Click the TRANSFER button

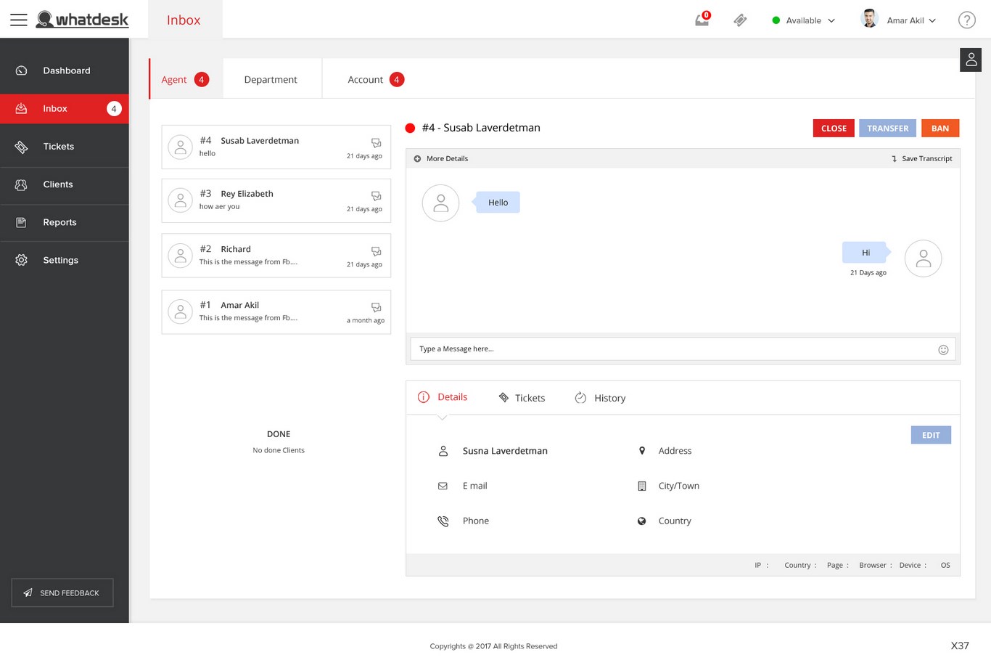click(x=887, y=129)
